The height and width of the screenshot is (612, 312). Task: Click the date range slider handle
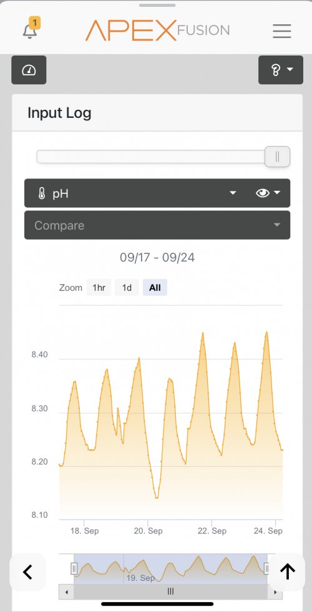tap(277, 157)
